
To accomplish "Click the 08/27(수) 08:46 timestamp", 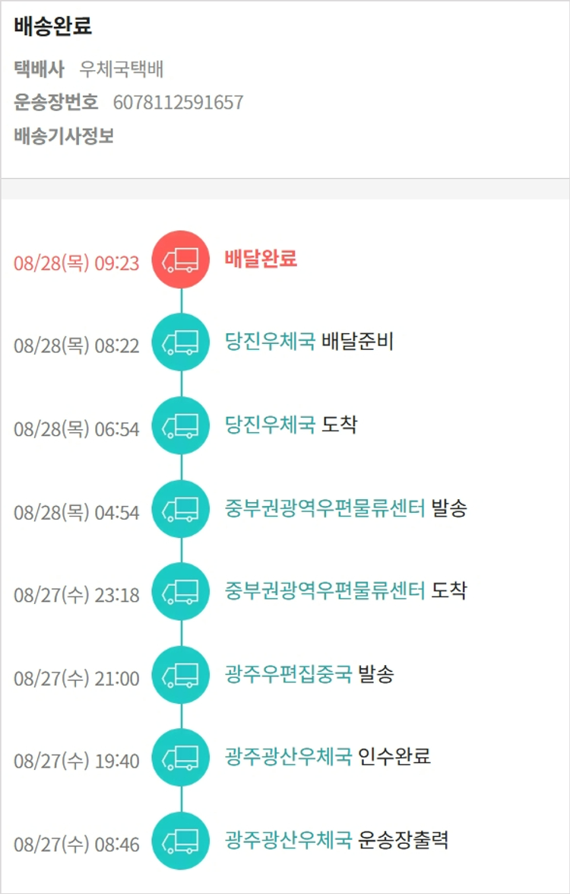I will (77, 845).
